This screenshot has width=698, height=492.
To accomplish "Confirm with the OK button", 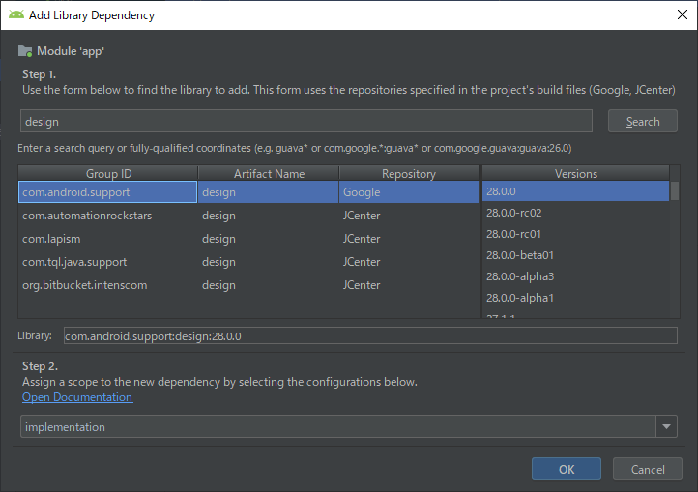I will 567,469.
